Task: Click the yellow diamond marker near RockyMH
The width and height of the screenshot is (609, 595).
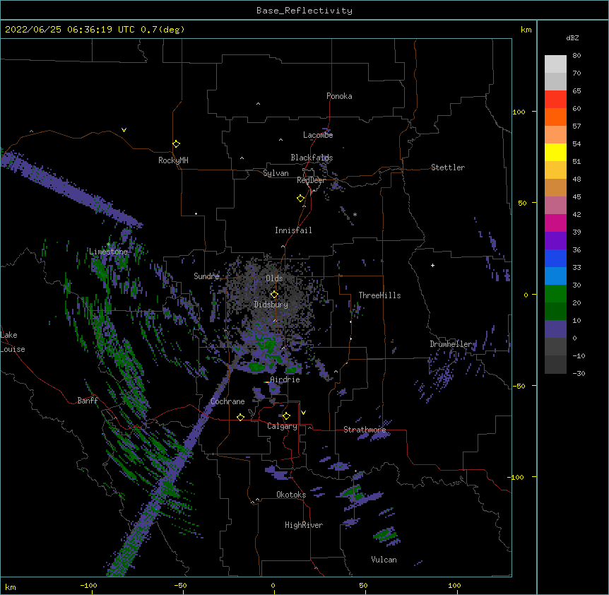Action: 176,144
